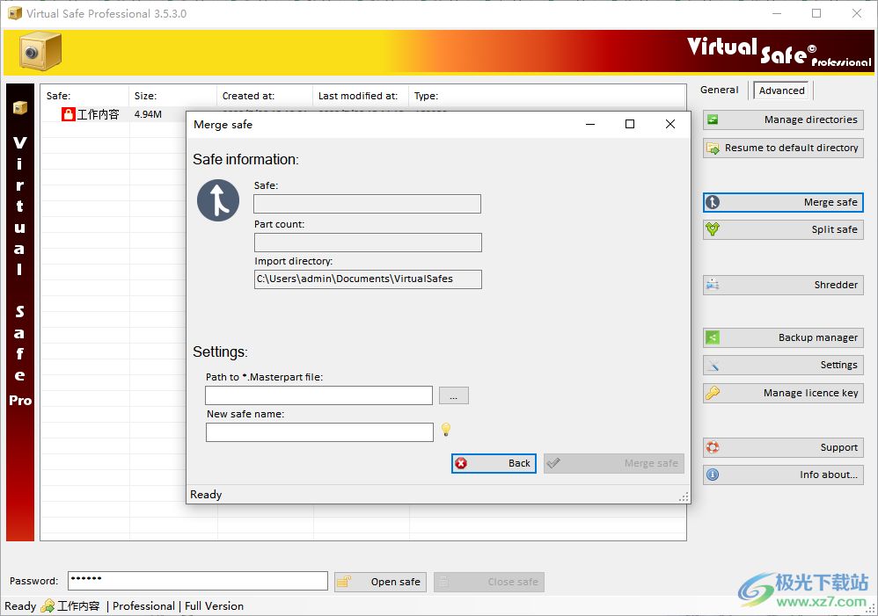This screenshot has height=616, width=878.
Task: Click the Safe name info field
Action: 368,204
